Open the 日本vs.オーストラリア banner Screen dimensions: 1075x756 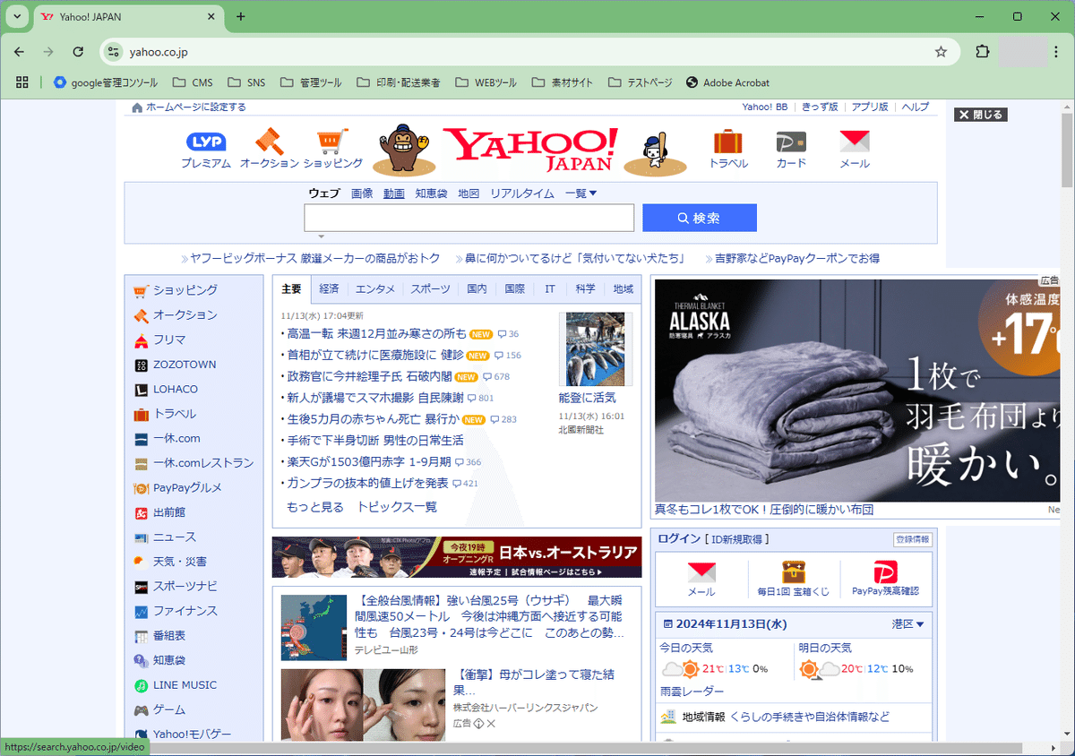click(457, 557)
